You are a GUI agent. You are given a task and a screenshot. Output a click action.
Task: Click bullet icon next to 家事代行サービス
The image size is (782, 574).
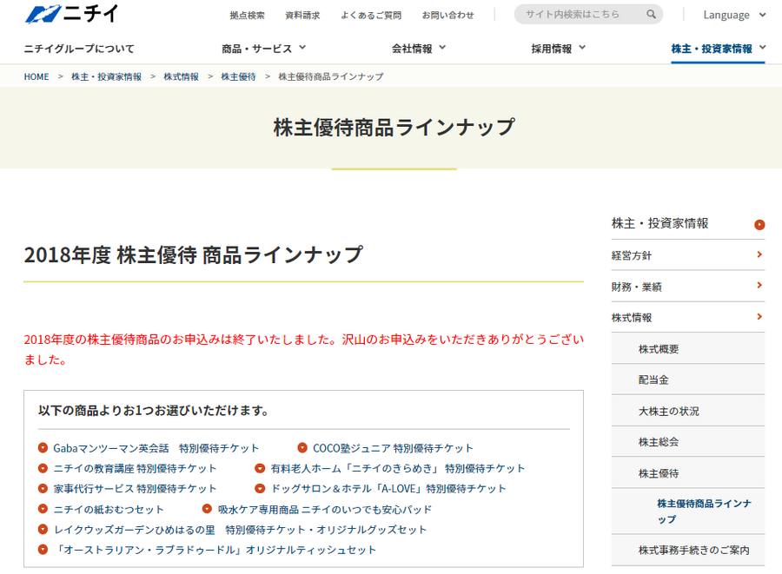[x=43, y=488]
